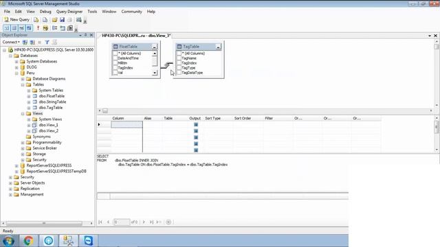Image resolution: width=440 pixels, height=247 pixels.
Task: Check TagName column in TagTable
Action: pos(179,58)
